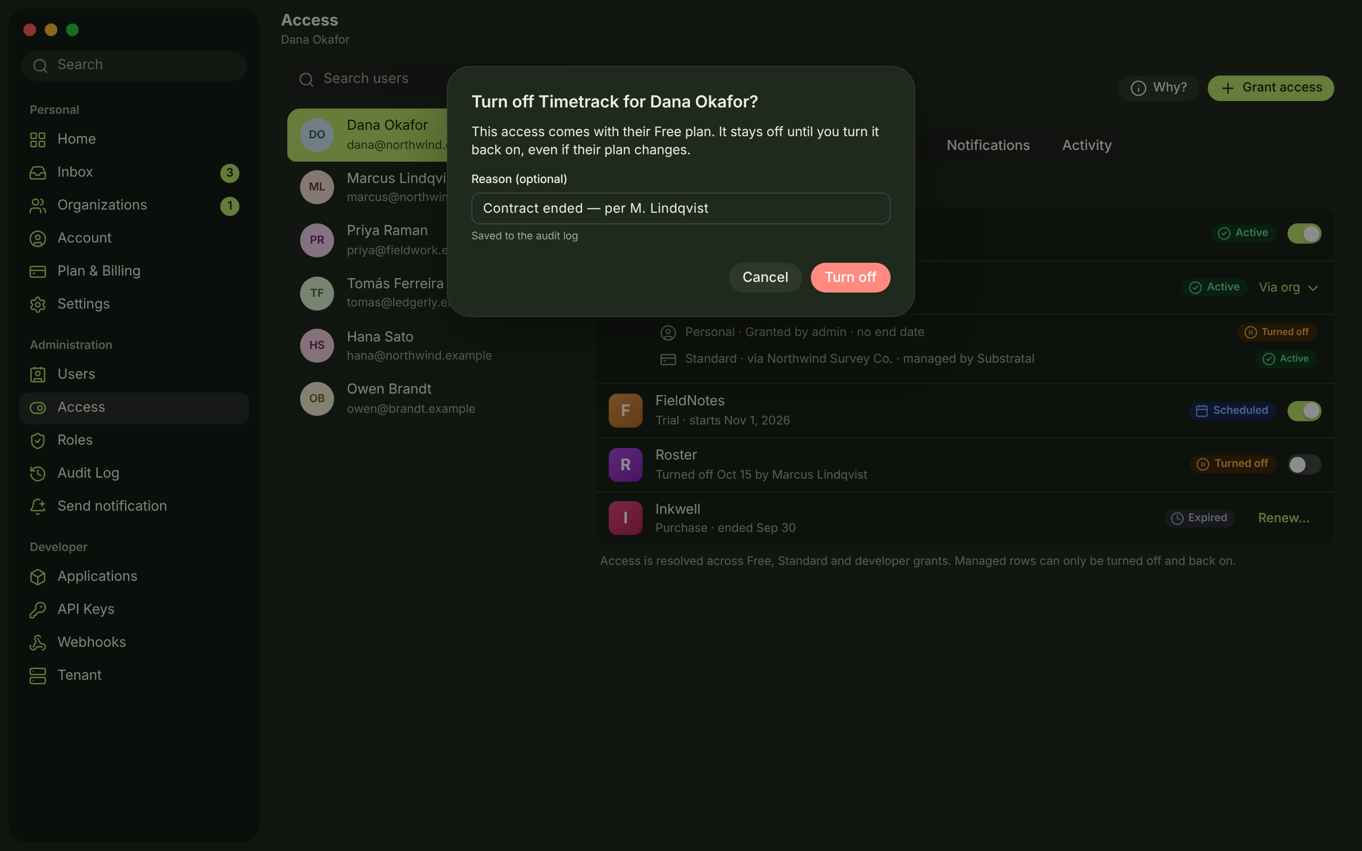Toggle the top Active row switch
The image size is (1362, 851).
pyautogui.click(x=1304, y=233)
